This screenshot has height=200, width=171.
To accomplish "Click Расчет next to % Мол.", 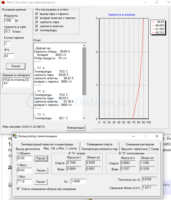I will pos(41,182).
